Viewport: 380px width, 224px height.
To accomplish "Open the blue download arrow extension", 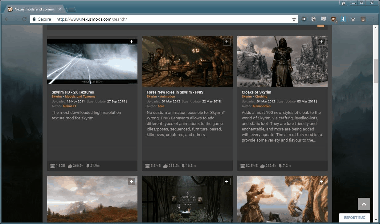I will pos(343,19).
